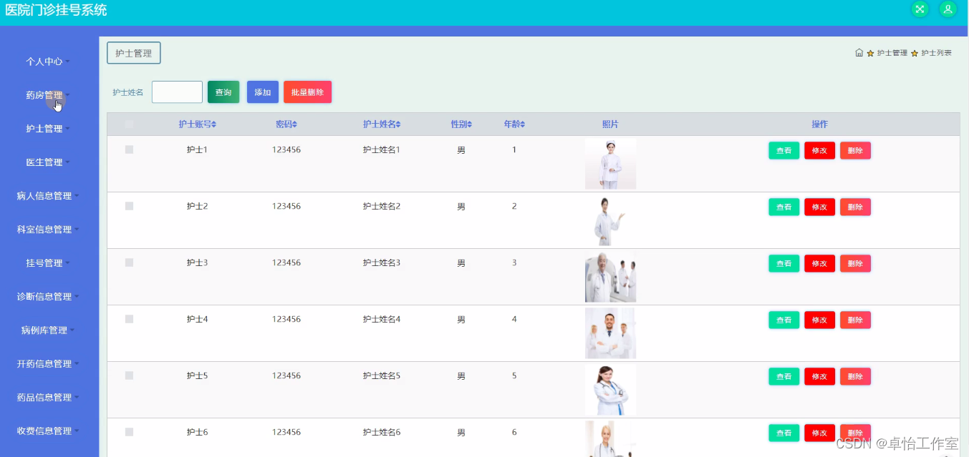Select the 护士管理 page tab
Screen dimensions: 969x457
pos(134,53)
